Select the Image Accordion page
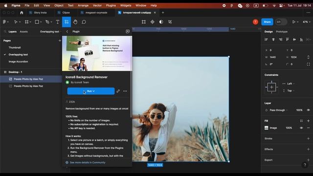 click(18, 62)
